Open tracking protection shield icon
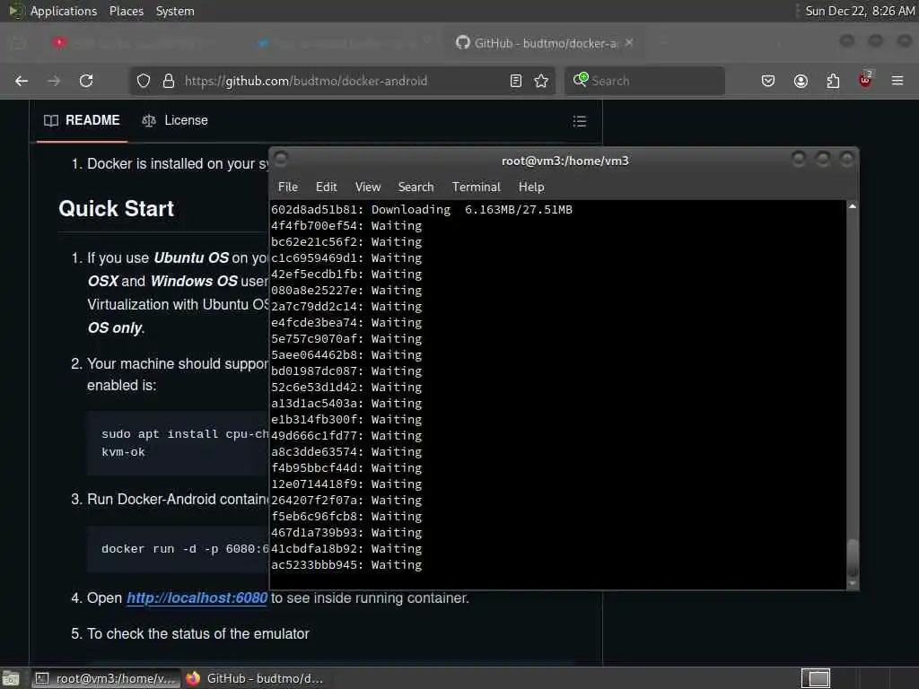Screen dimensions: 919x689 (144, 81)
